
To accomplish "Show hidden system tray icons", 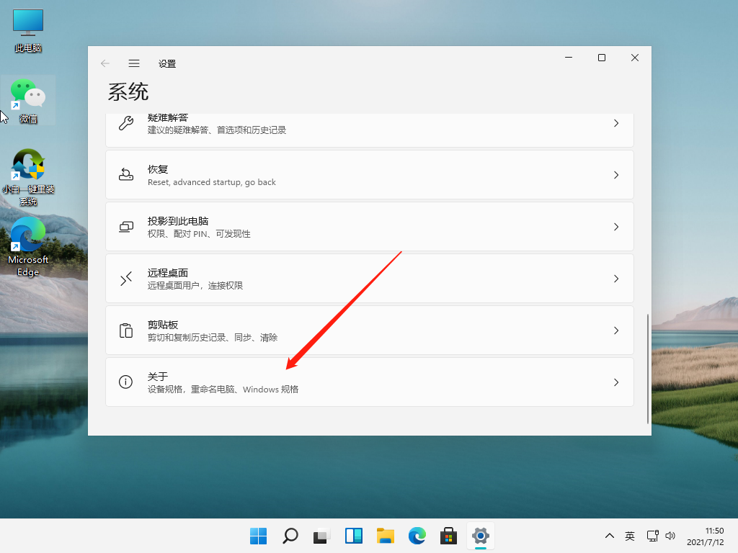I will tap(610, 536).
